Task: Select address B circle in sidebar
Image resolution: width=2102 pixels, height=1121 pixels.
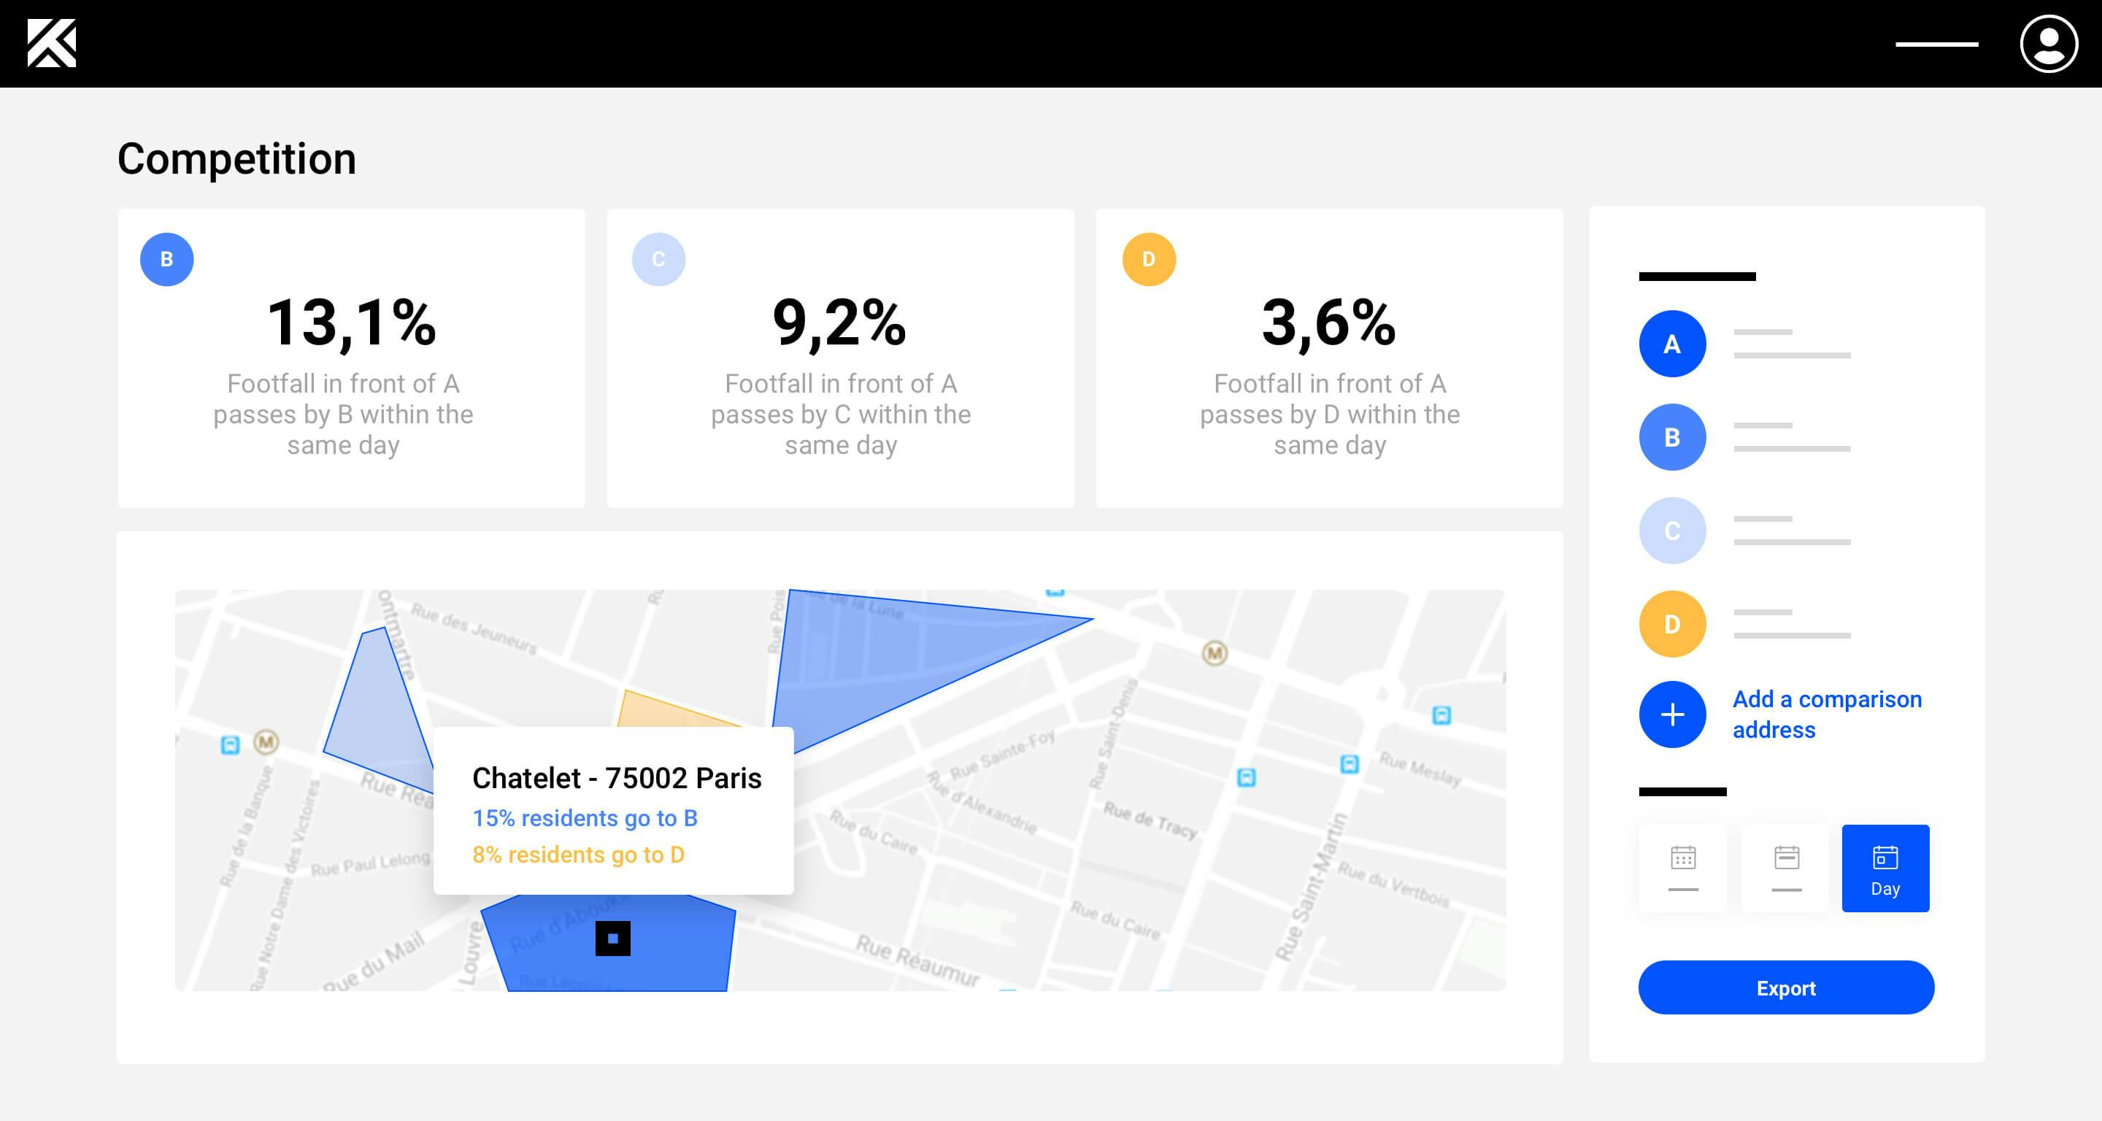Action: click(1672, 437)
